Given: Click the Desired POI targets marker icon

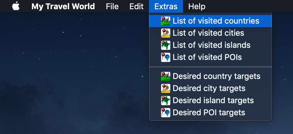Looking at the screenshot, I should 166,113.
